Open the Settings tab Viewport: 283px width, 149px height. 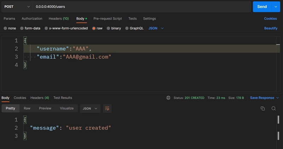point(149,19)
